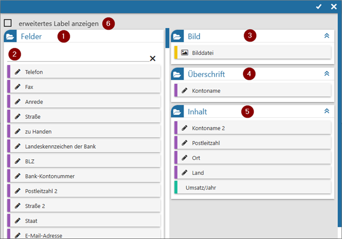Image resolution: width=342 pixels, height=239 pixels.
Task: Select the Telefon field label
Action: point(34,72)
